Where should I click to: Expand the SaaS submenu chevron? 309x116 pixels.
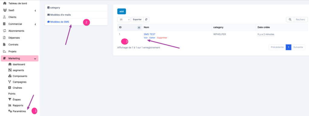pos(35,11)
